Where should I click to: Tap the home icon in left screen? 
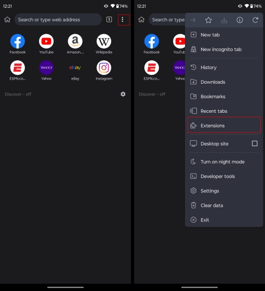coord(7,20)
